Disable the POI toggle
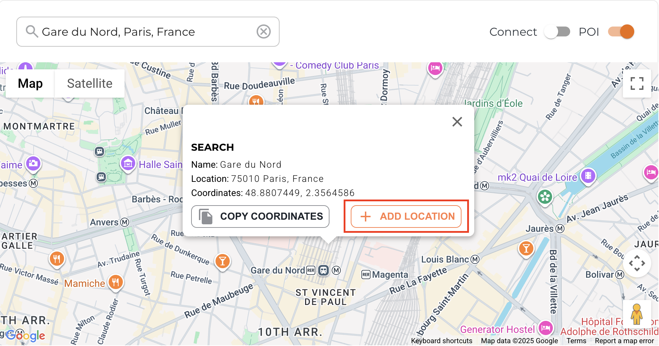659x346 pixels. pos(621,32)
